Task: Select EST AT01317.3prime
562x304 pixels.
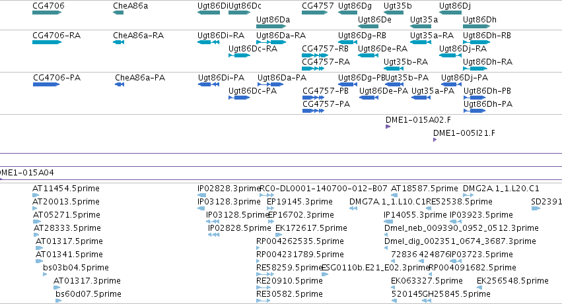Action: (57, 288)
